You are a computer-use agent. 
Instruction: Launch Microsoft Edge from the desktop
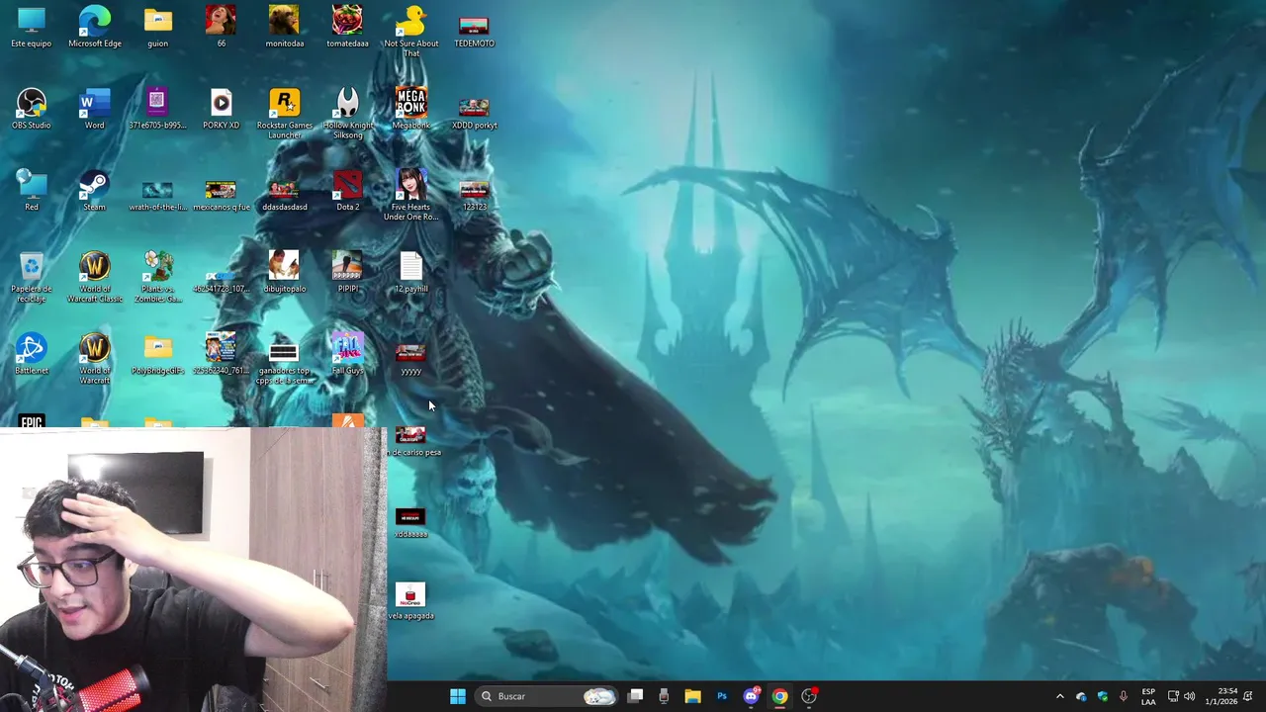coord(95,28)
